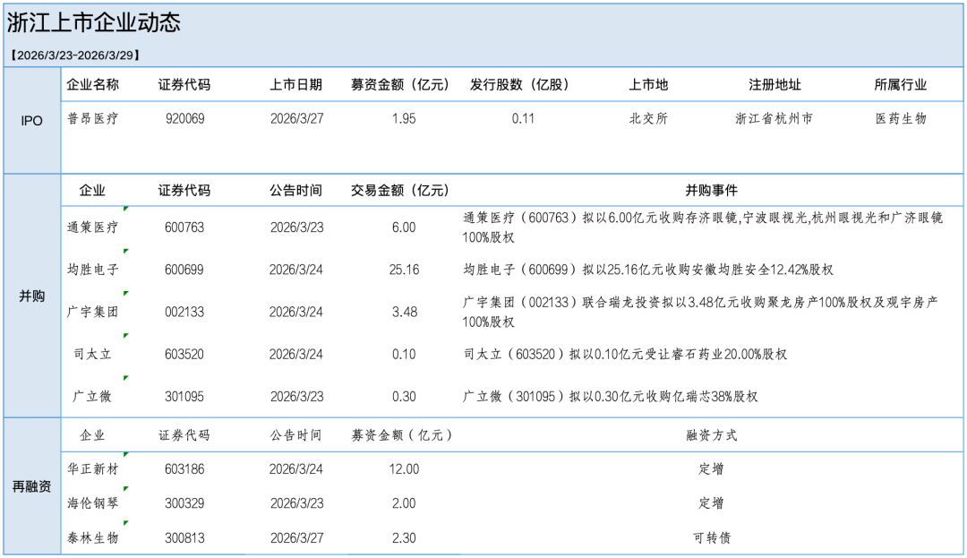Viewport: 967px width, 558px height.
Task: Click the 所属行业 column header
Action: pyautogui.click(x=901, y=84)
